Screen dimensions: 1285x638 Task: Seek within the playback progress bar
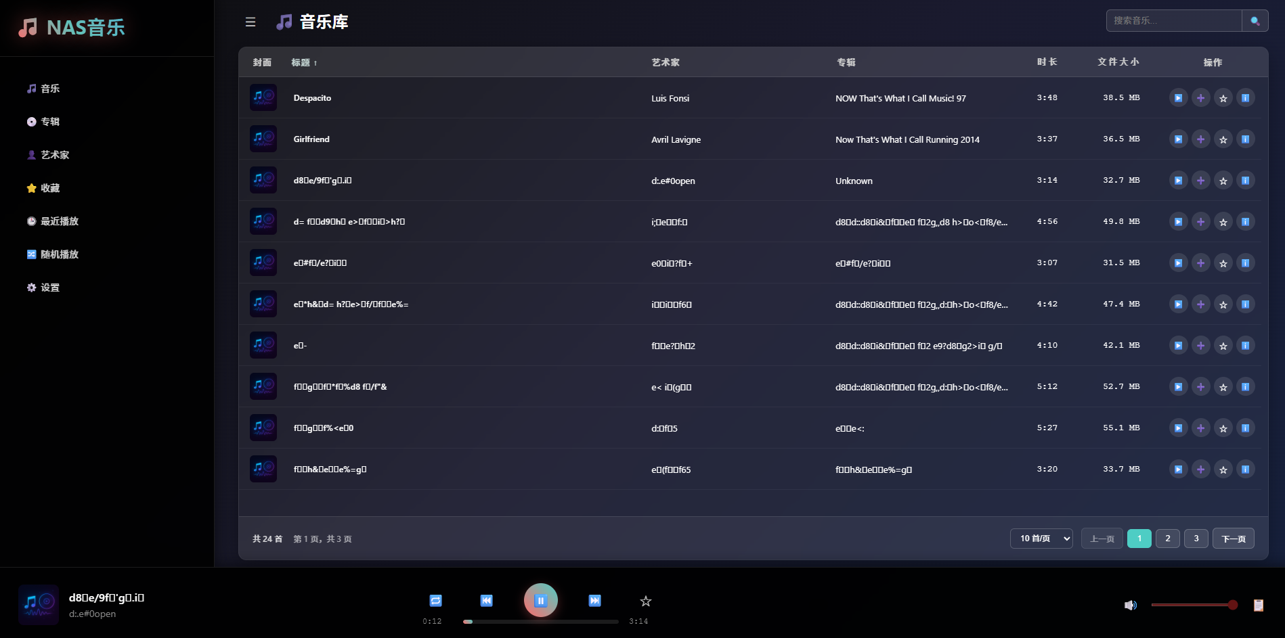click(540, 621)
